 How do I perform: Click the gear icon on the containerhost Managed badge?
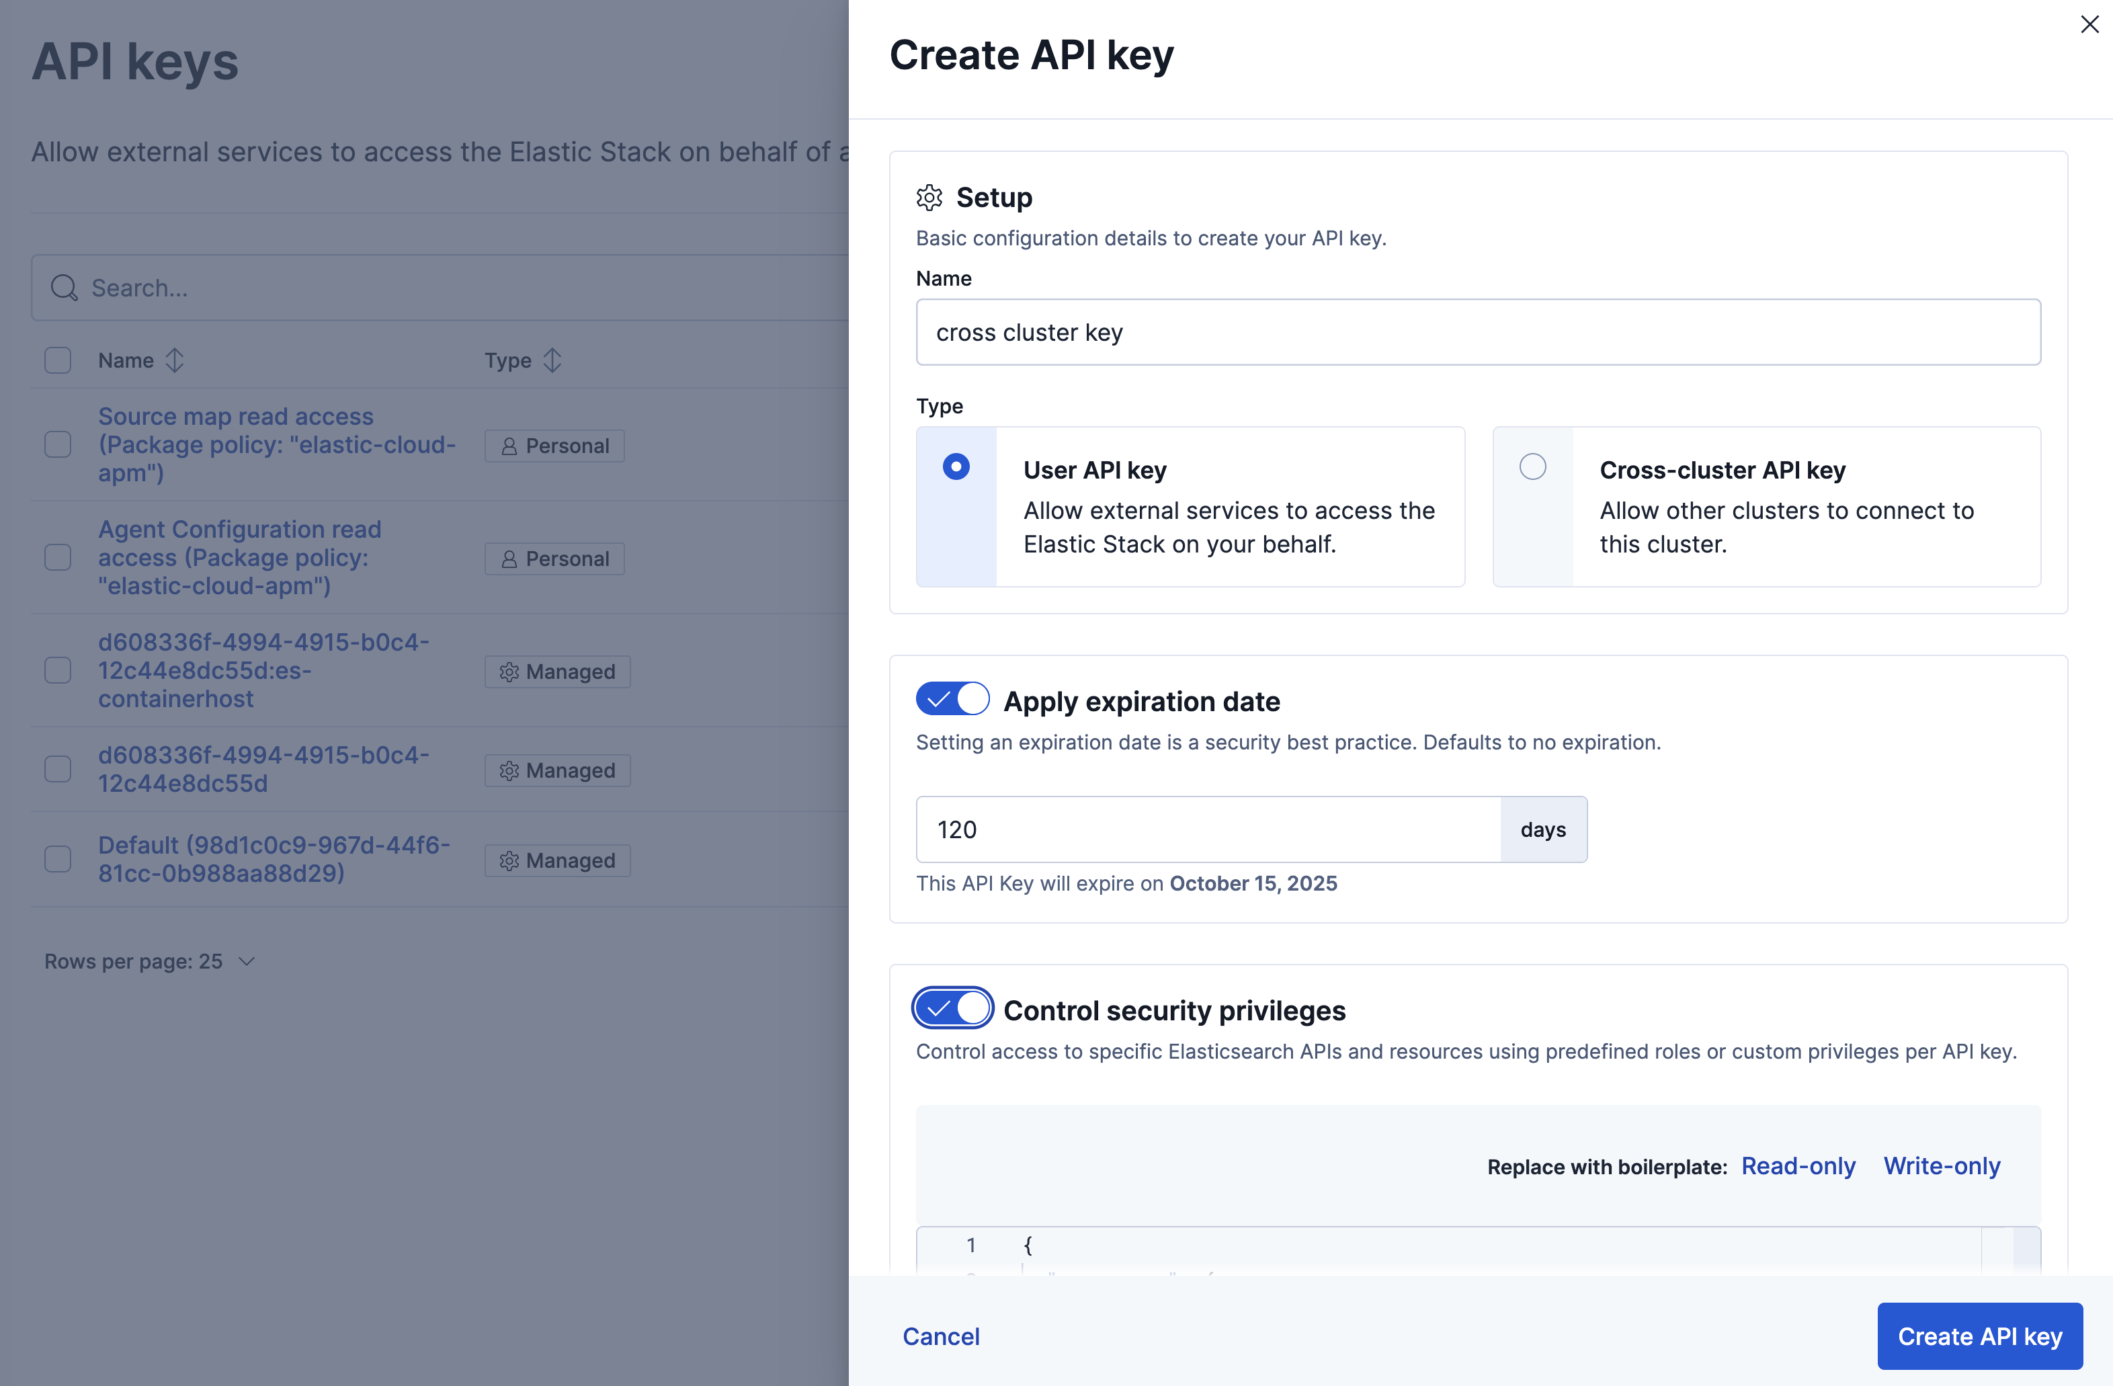pos(509,672)
